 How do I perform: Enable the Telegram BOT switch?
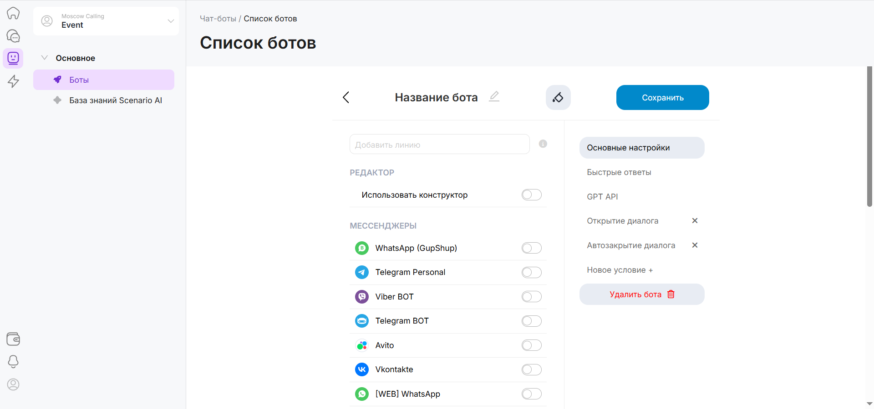[x=531, y=321]
